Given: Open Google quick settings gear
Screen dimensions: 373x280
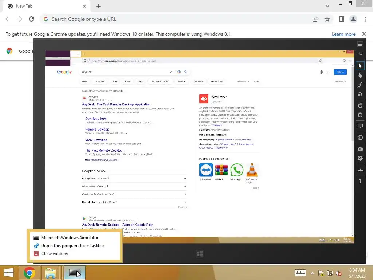Looking at the screenshot, I should [x=321, y=72].
